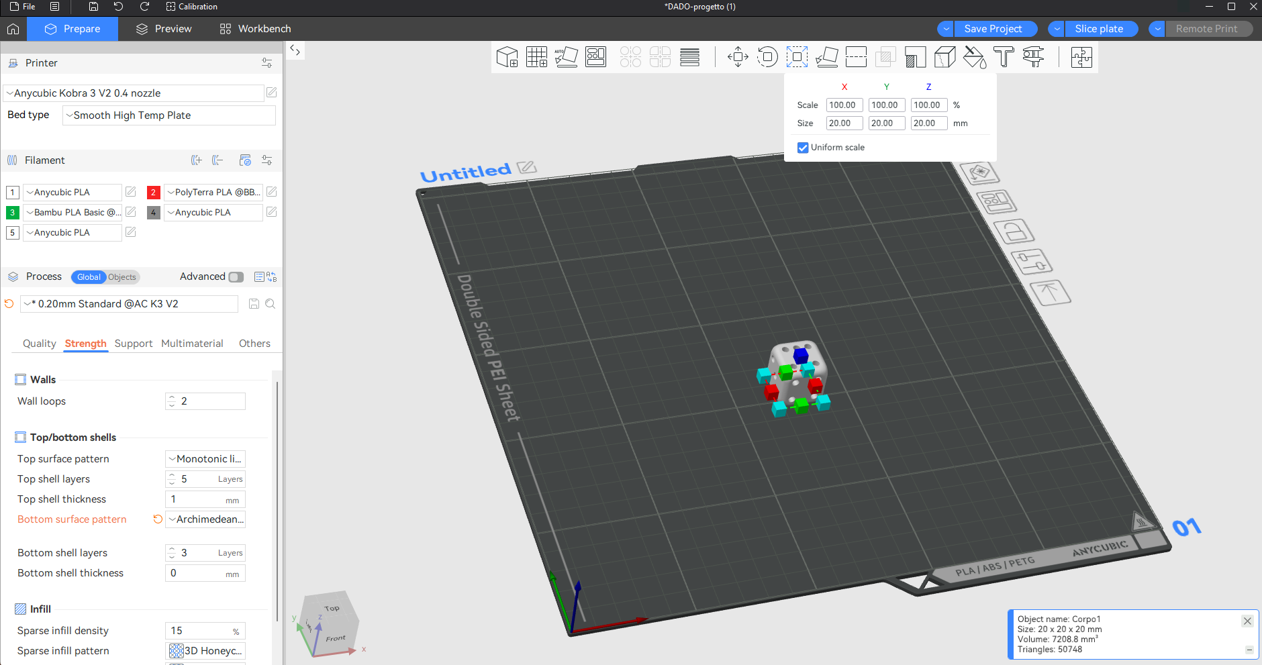Select the Measure caliper tool

click(x=1033, y=57)
